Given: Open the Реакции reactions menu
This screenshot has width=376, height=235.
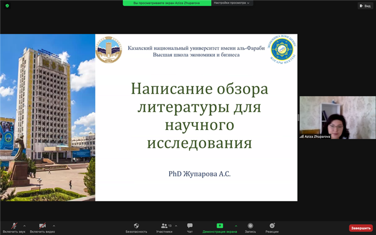Looking at the screenshot, I should [272, 226].
